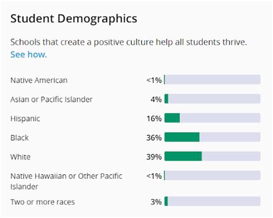The image size is (273, 218).
Task: Click the Hispanic label
Action: pyautogui.click(x=25, y=118)
